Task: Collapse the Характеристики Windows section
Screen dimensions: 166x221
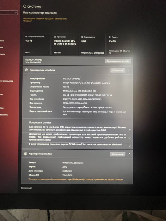Action: [x=129, y=154]
